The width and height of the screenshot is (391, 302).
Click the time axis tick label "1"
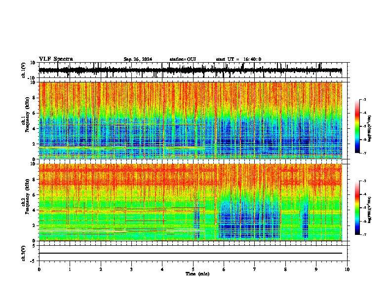pyautogui.click(x=70, y=269)
